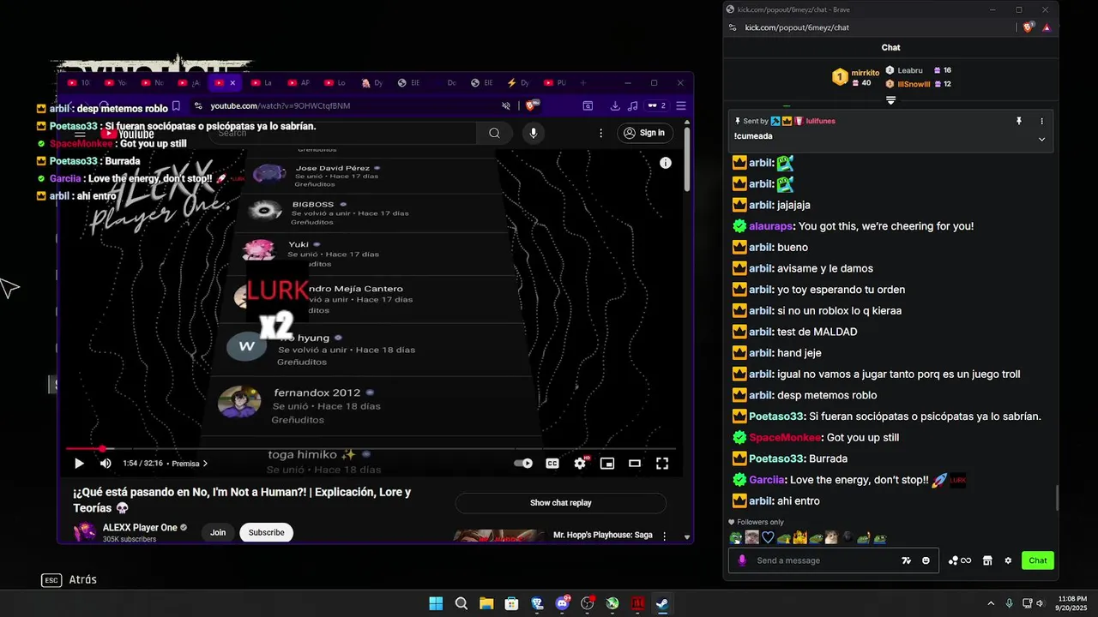Unpin the pinned chat message
Viewport: 1098px width, 617px height.
pos(1019,121)
